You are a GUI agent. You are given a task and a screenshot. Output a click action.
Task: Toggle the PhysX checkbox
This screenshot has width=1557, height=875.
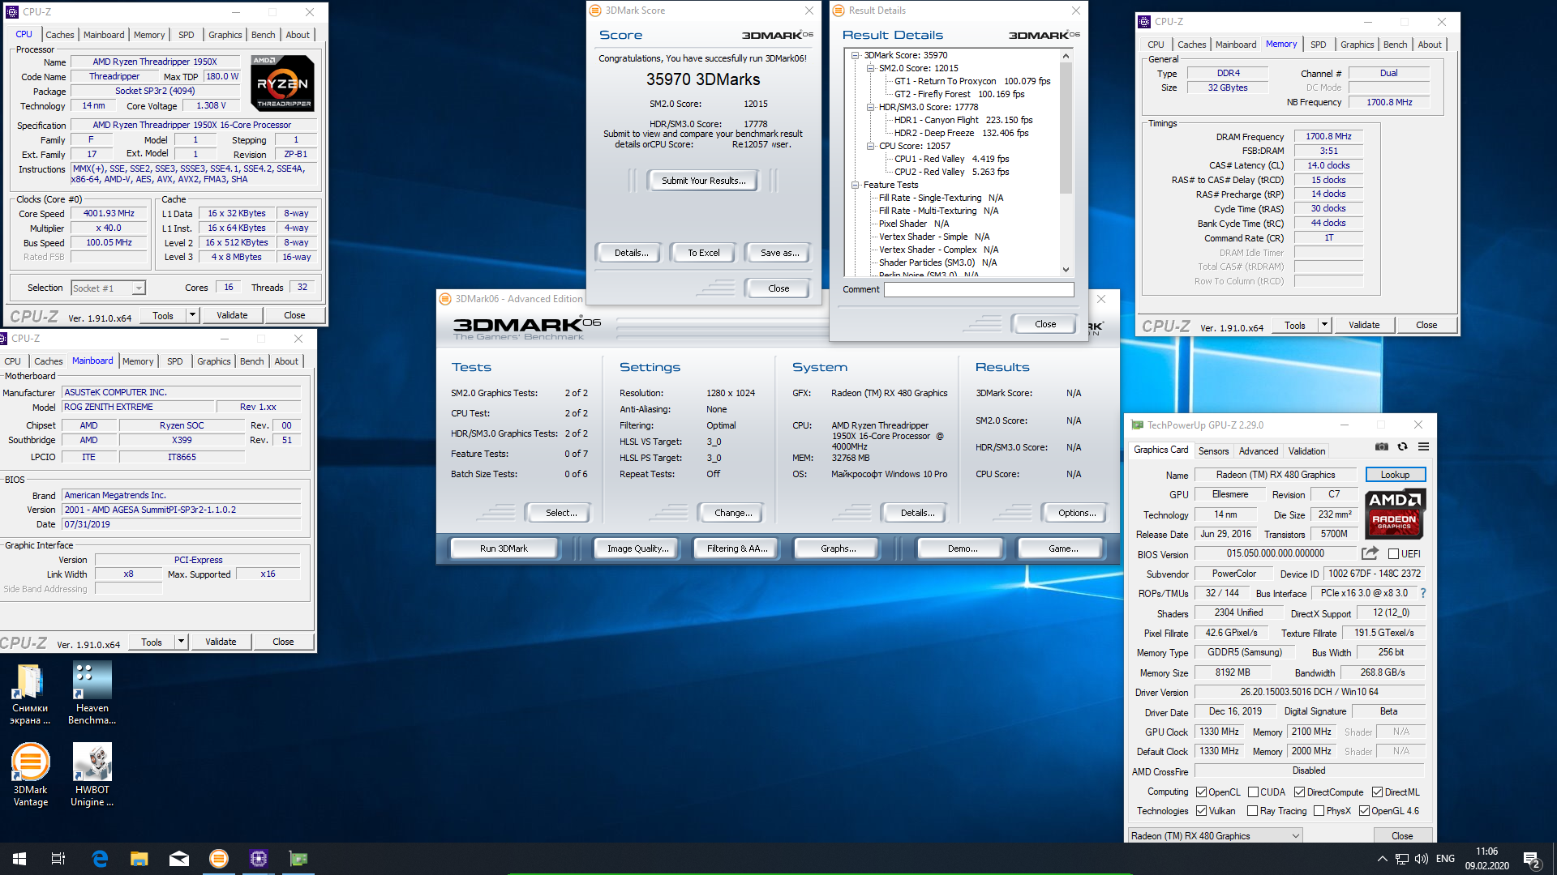(1319, 811)
